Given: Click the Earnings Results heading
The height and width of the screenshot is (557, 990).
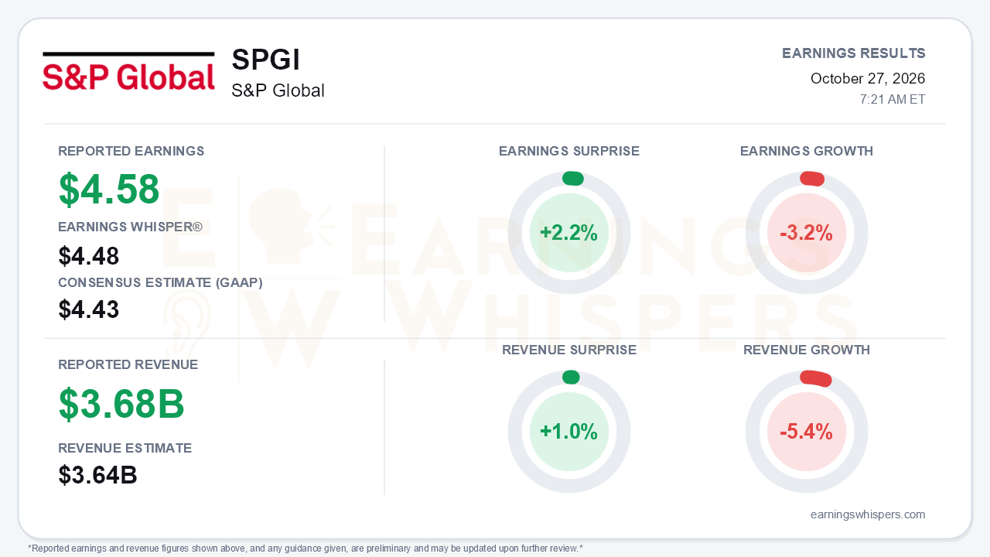Looking at the screenshot, I should pos(854,53).
